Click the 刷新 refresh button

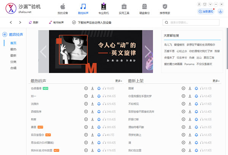[x=33, y=22]
